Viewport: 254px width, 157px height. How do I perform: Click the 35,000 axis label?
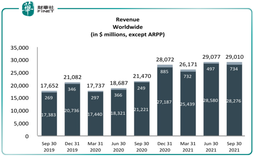tap(19, 48)
